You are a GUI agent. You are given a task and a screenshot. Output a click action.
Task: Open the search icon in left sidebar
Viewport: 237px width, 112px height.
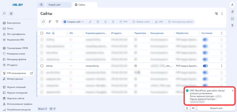pos(4,14)
